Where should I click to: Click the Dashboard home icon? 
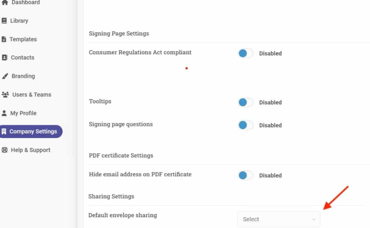coord(5,2)
